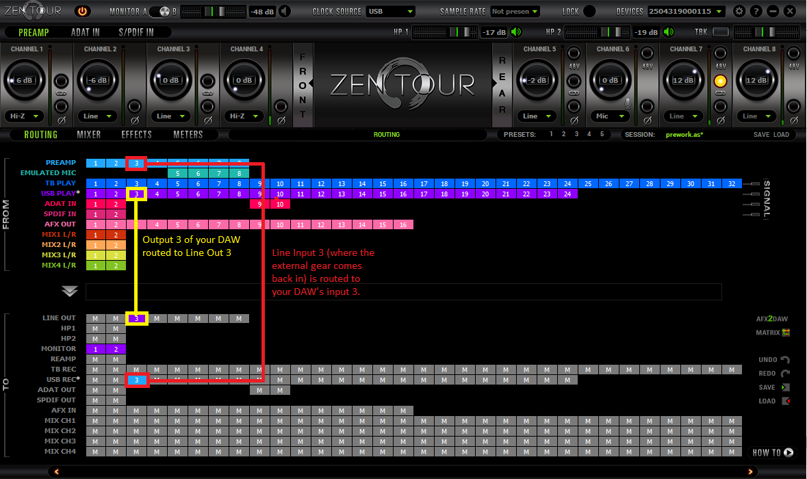Viewport: 807px width, 479px height.
Task: Expand the routing section double-chevron
Action: (x=70, y=292)
